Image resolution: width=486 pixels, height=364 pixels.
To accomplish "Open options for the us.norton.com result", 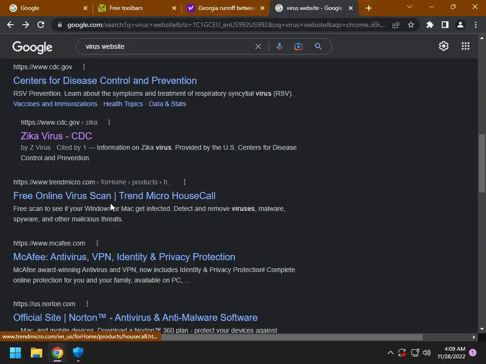I will coord(87,304).
